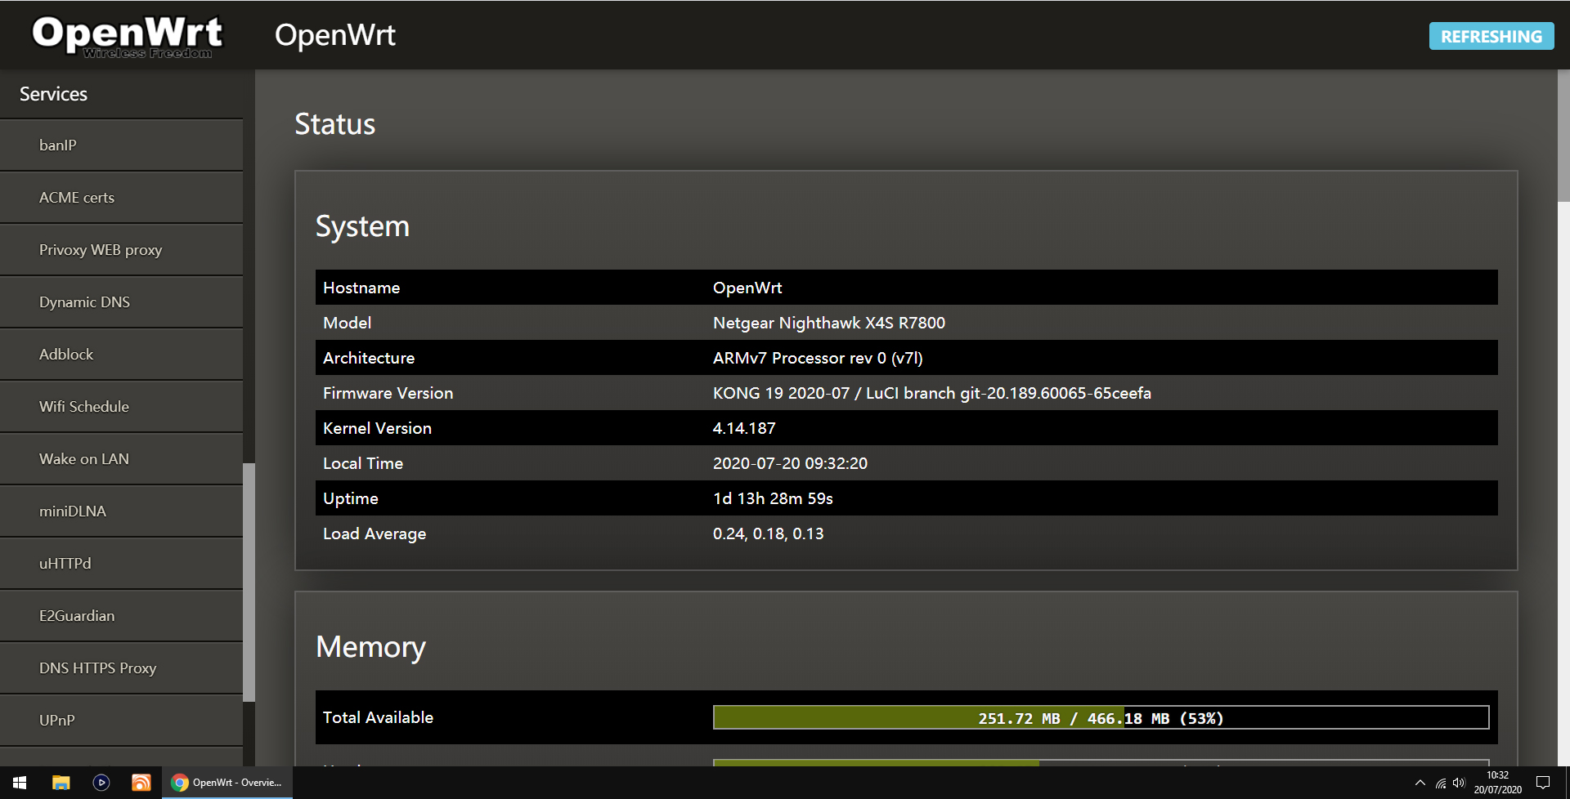
Task: Open E2Guardian from the sidebar
Action: coord(121,616)
